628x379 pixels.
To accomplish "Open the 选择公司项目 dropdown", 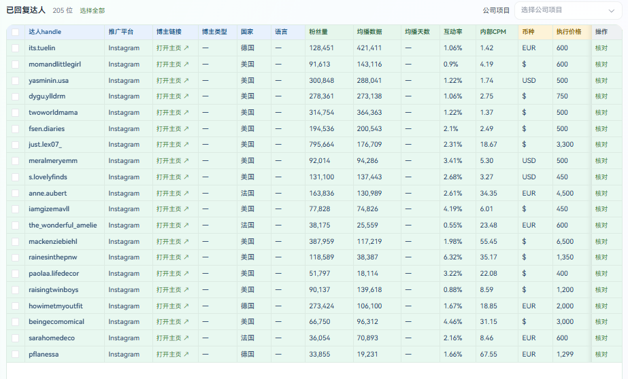I will tap(568, 10).
